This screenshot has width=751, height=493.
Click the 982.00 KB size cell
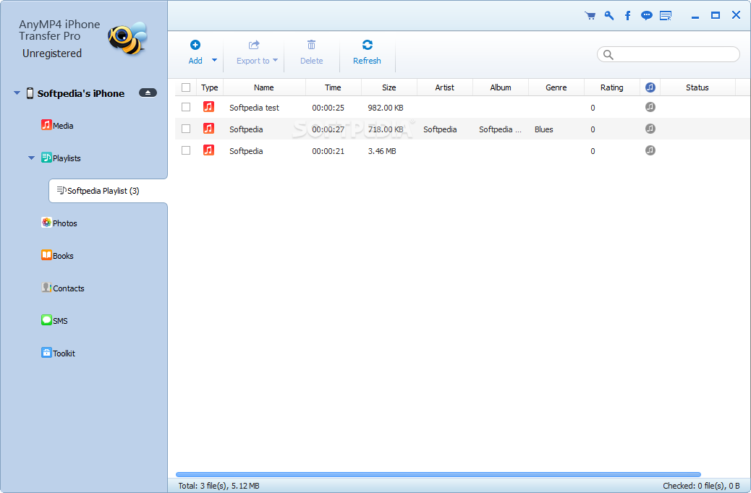[x=386, y=108]
